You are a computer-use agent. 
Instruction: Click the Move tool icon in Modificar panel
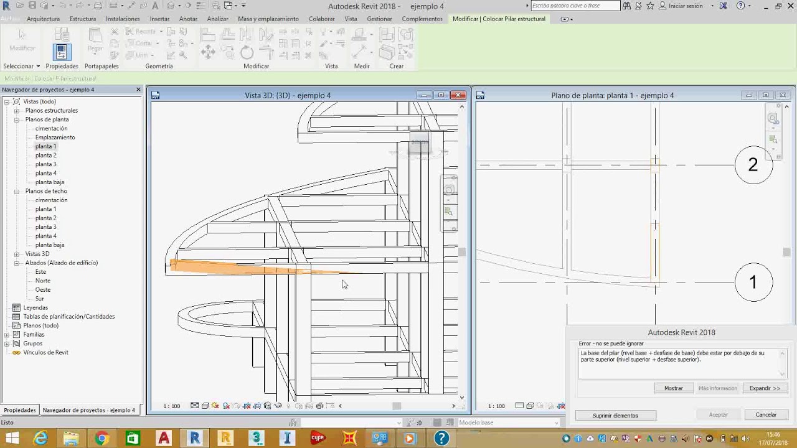point(208,52)
